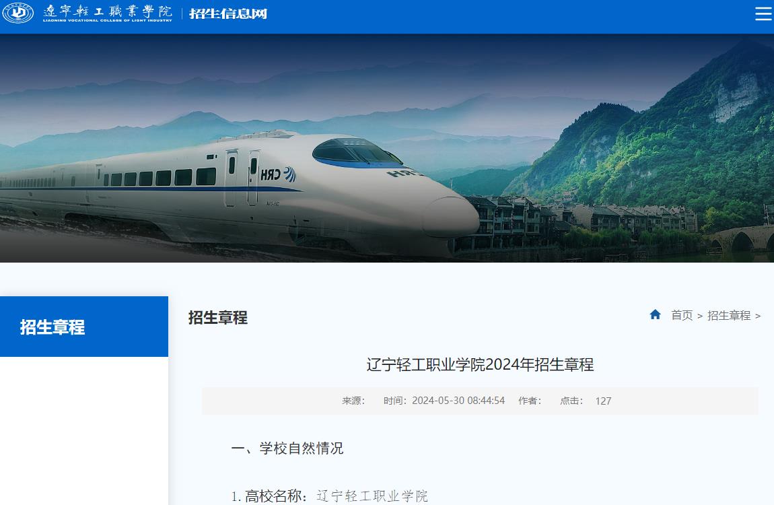Viewport: 774px width, 505px height.
Task: Click the CRH logo on the train
Action: point(278,174)
